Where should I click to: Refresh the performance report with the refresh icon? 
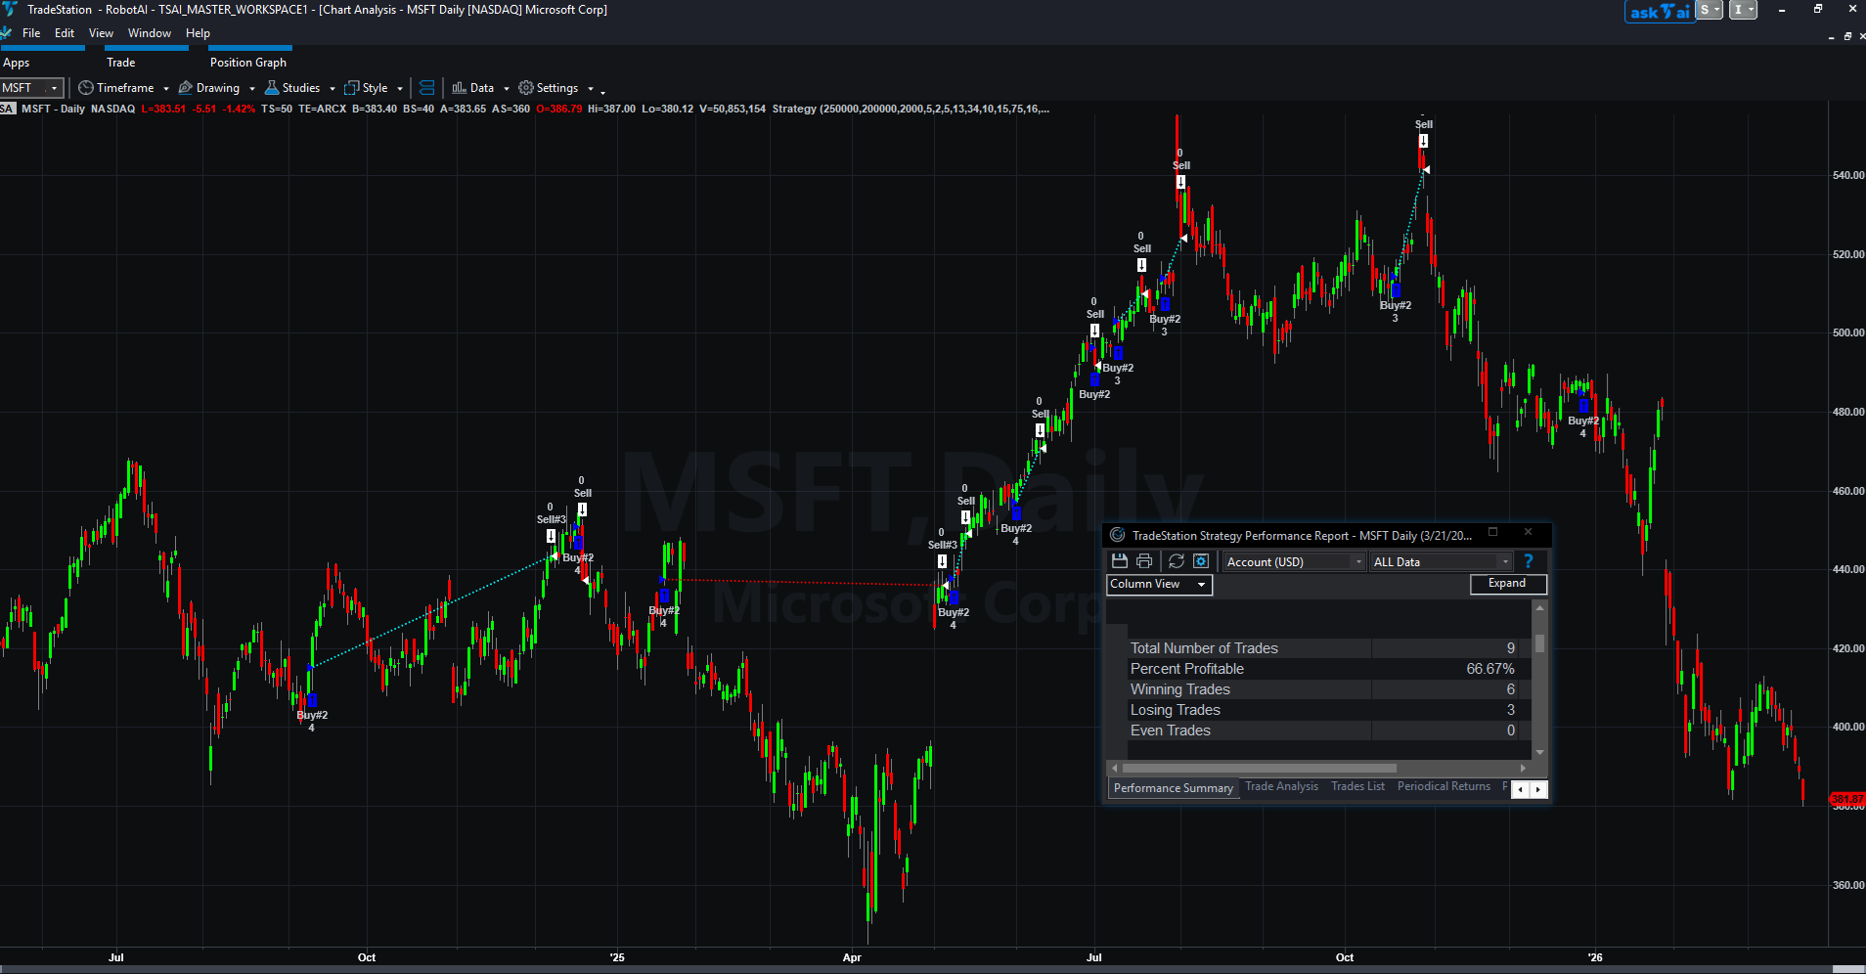pos(1176,560)
